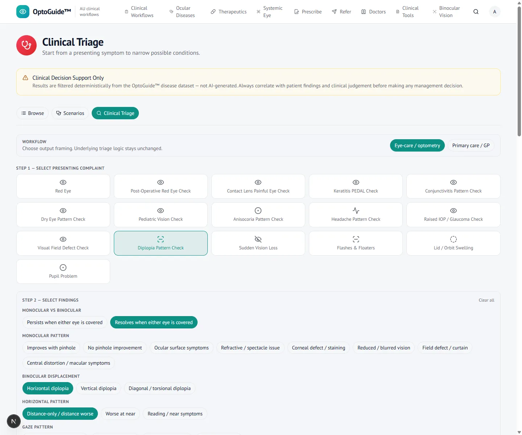The width and height of the screenshot is (522, 435).
Task: Select 'Reading / near symptoms' finding
Action: coord(175,414)
